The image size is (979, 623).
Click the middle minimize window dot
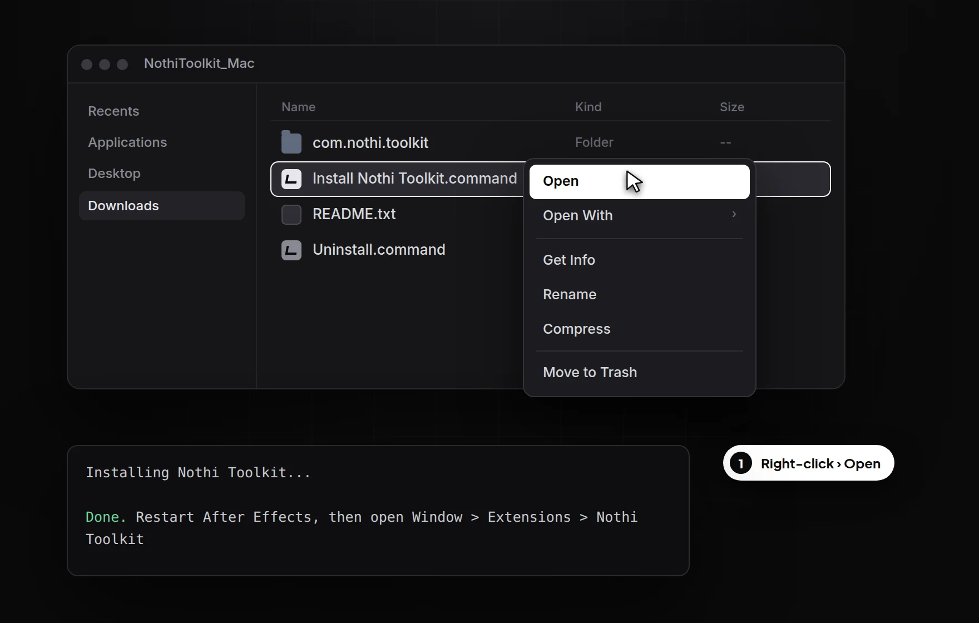click(x=105, y=65)
